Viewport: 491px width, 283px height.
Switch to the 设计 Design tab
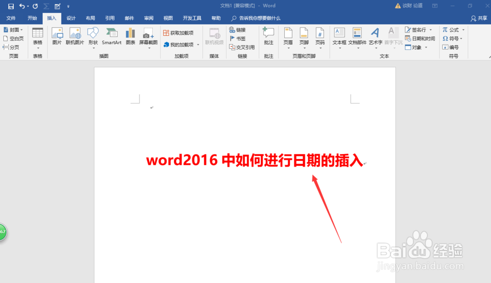[x=71, y=18]
